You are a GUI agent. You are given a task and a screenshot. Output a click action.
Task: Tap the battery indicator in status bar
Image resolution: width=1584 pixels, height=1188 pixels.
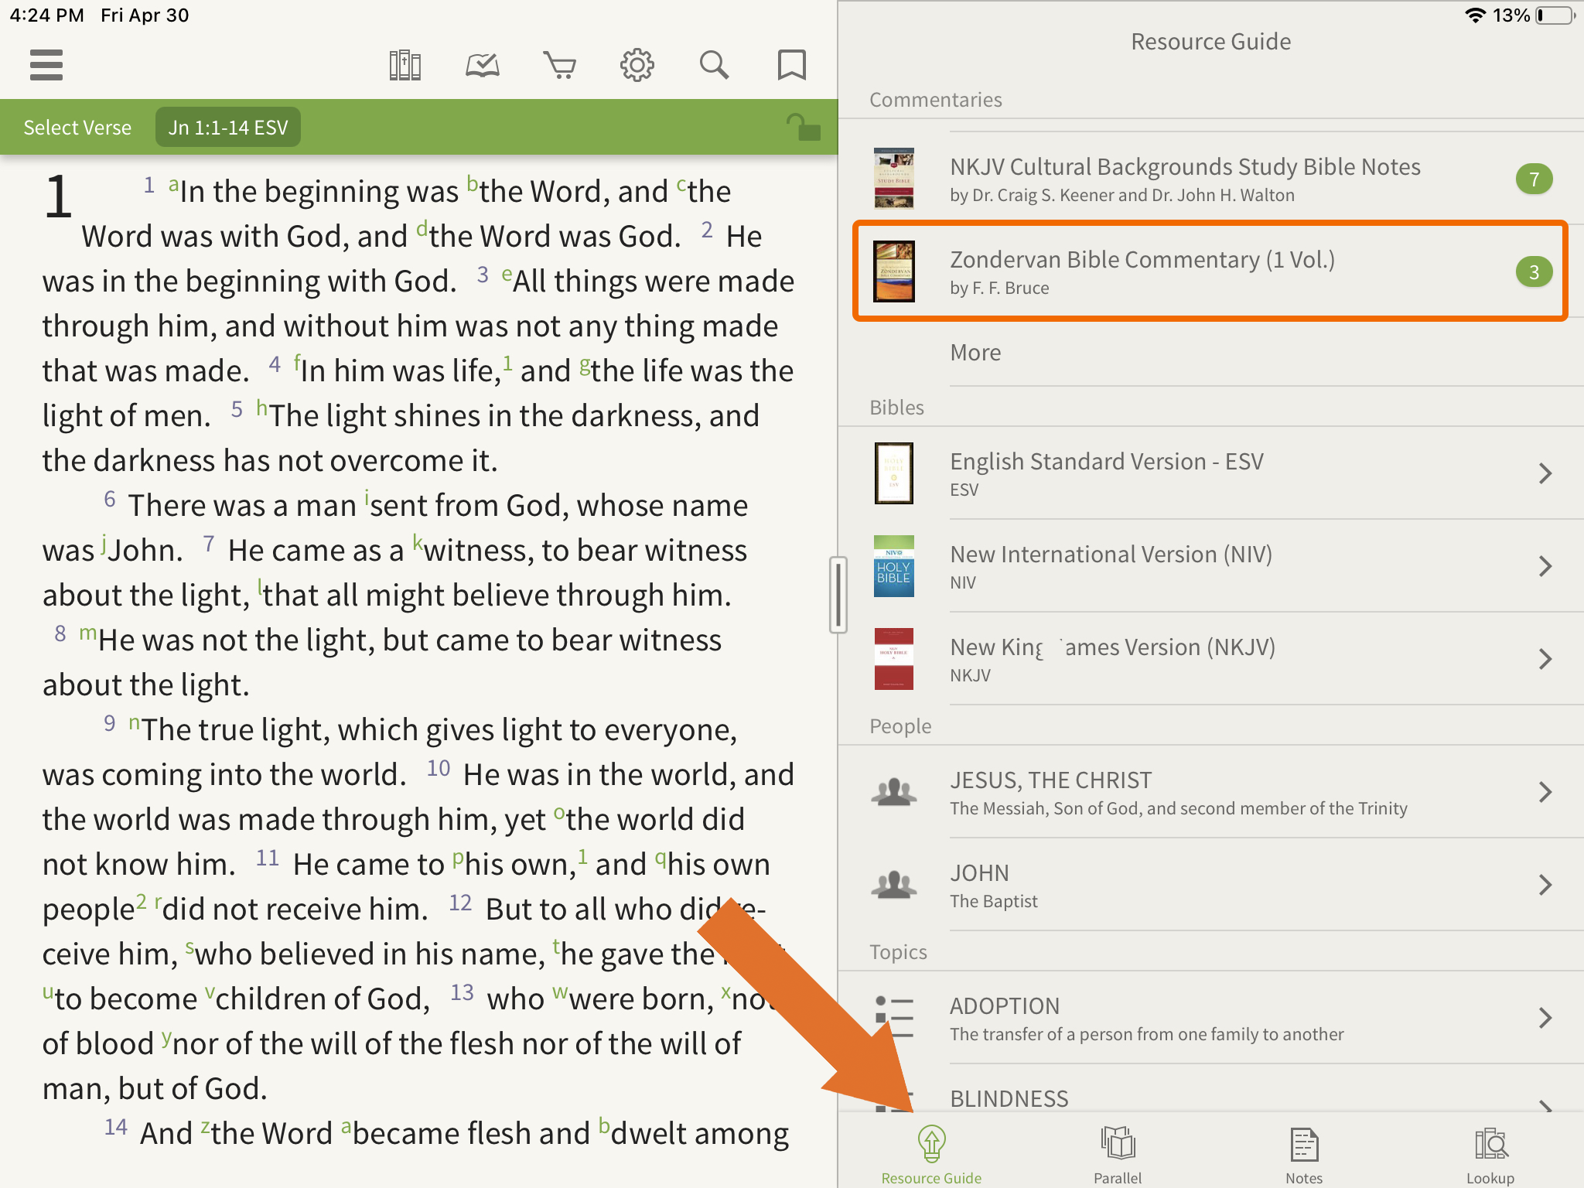click(x=1555, y=15)
